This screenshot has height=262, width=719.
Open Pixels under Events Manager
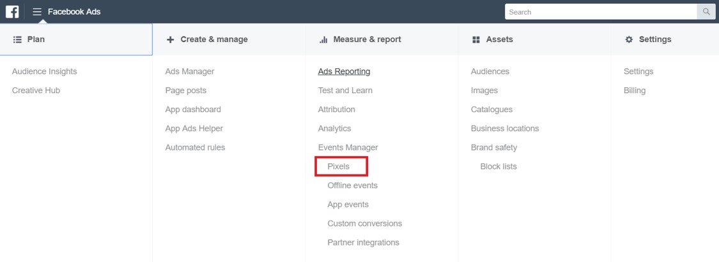click(338, 166)
